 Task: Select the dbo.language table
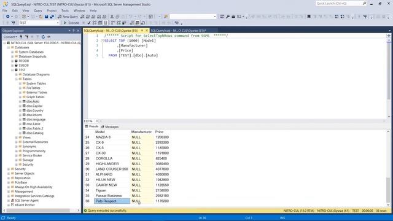36,120
